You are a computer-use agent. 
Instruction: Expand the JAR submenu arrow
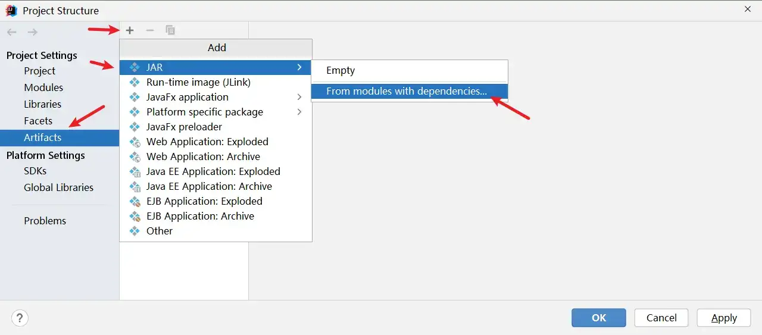(x=299, y=67)
